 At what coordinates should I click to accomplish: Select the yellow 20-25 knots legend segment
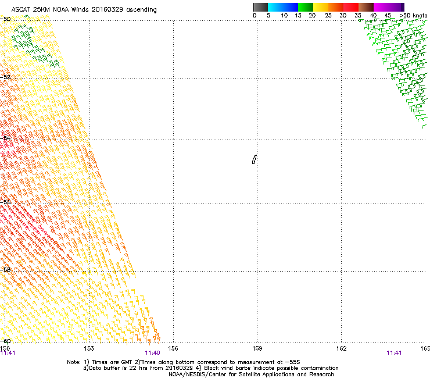tap(321, 7)
